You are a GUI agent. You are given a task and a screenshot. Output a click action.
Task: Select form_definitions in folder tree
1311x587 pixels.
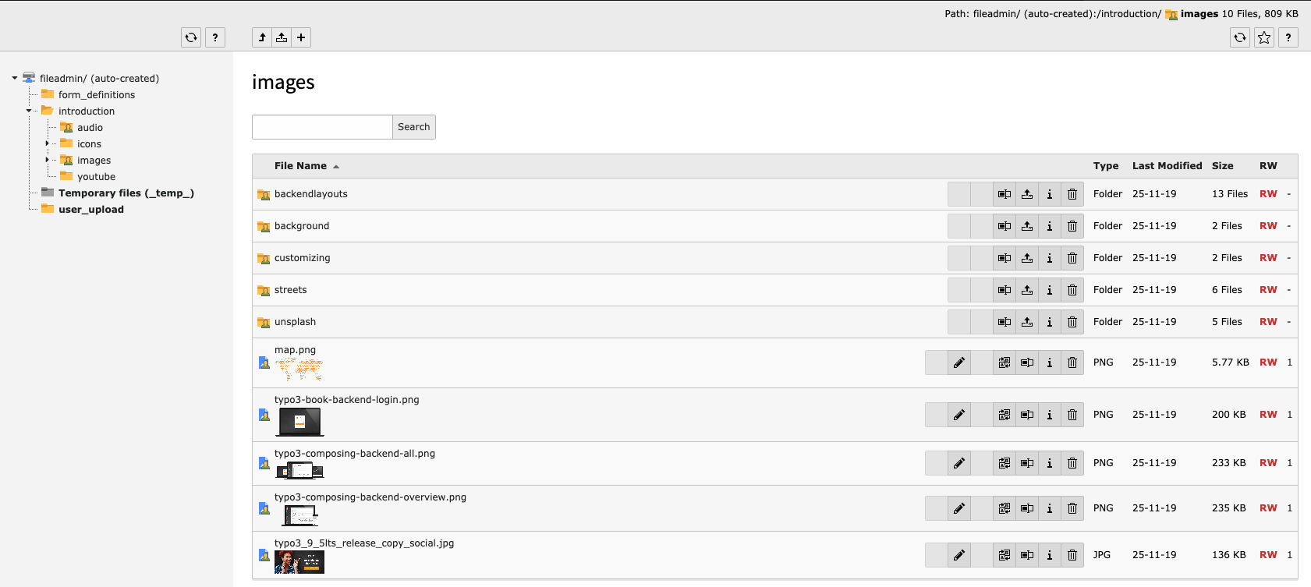point(97,94)
